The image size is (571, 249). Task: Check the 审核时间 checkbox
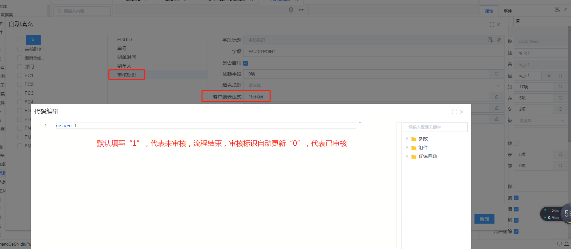[x=20, y=49]
